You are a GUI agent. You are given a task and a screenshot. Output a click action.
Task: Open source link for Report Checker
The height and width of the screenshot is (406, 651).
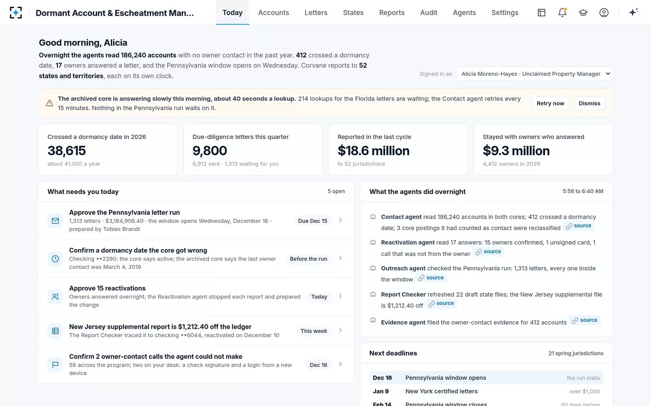click(441, 304)
